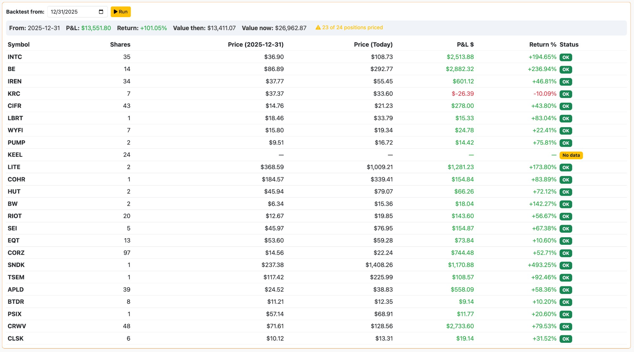Image resolution: width=634 pixels, height=352 pixels.
Task: Click the OK status badge for BE
Action: (566, 69)
